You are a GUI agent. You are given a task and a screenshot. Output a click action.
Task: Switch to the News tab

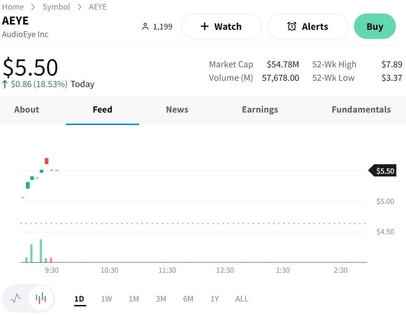[x=177, y=110]
